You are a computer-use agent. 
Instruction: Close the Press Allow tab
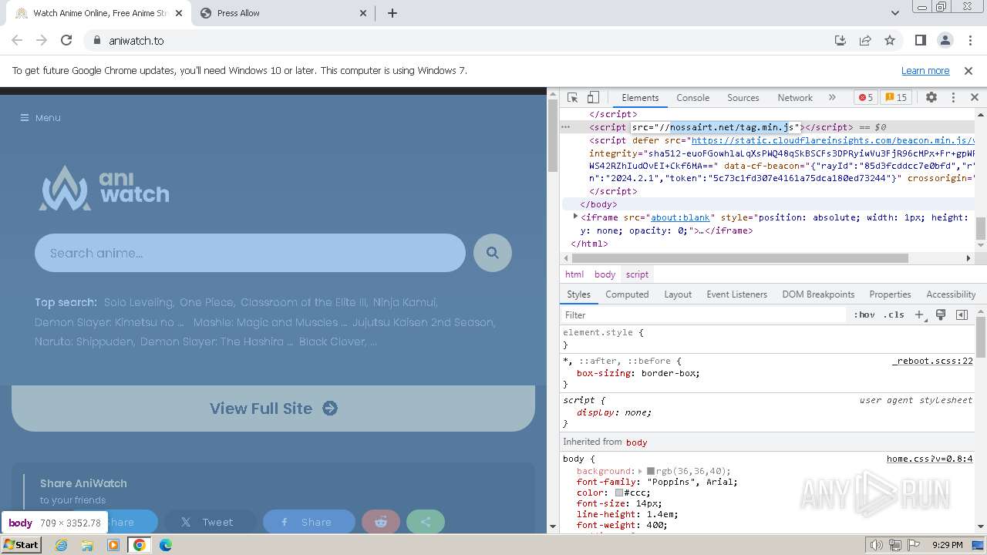coord(364,13)
